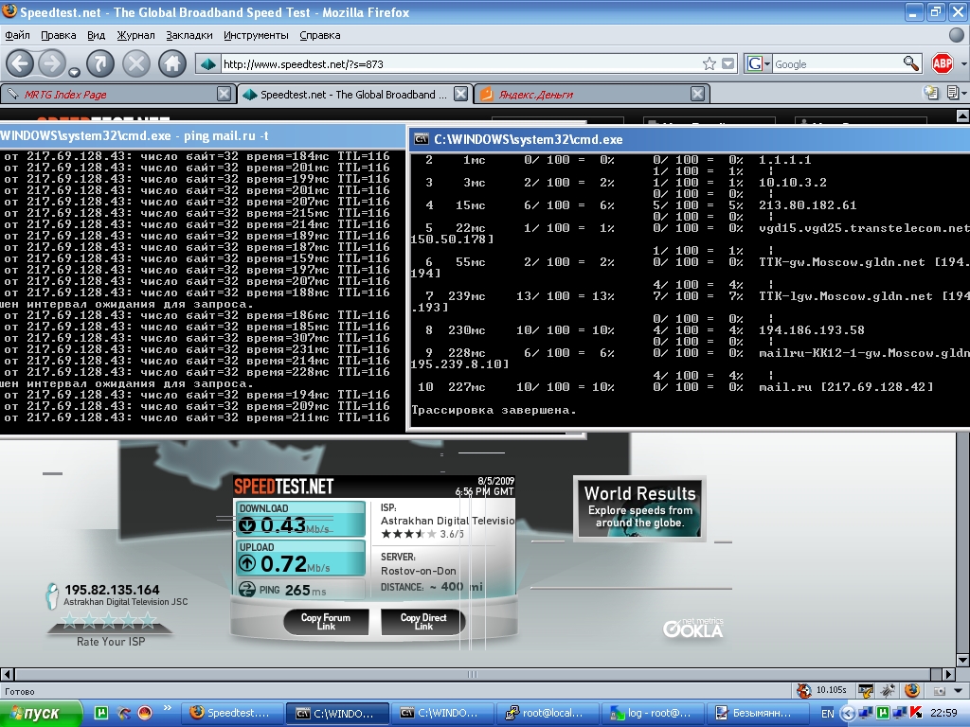Click the Stop loading button

click(x=136, y=63)
